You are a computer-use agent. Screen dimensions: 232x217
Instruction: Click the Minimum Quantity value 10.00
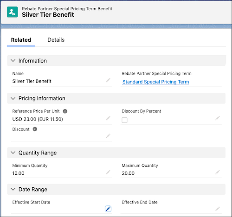click(18, 173)
